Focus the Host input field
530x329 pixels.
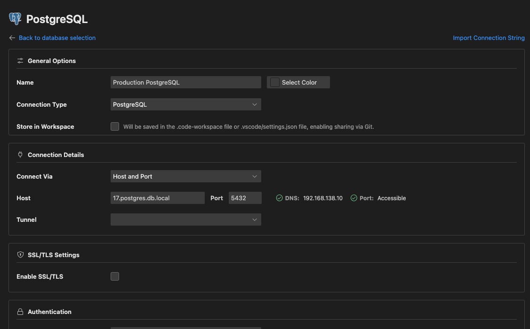coord(157,198)
